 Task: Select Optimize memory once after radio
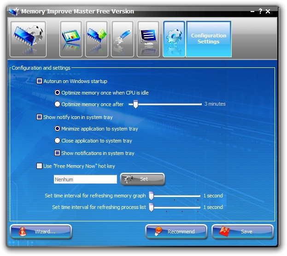[x=57, y=104]
